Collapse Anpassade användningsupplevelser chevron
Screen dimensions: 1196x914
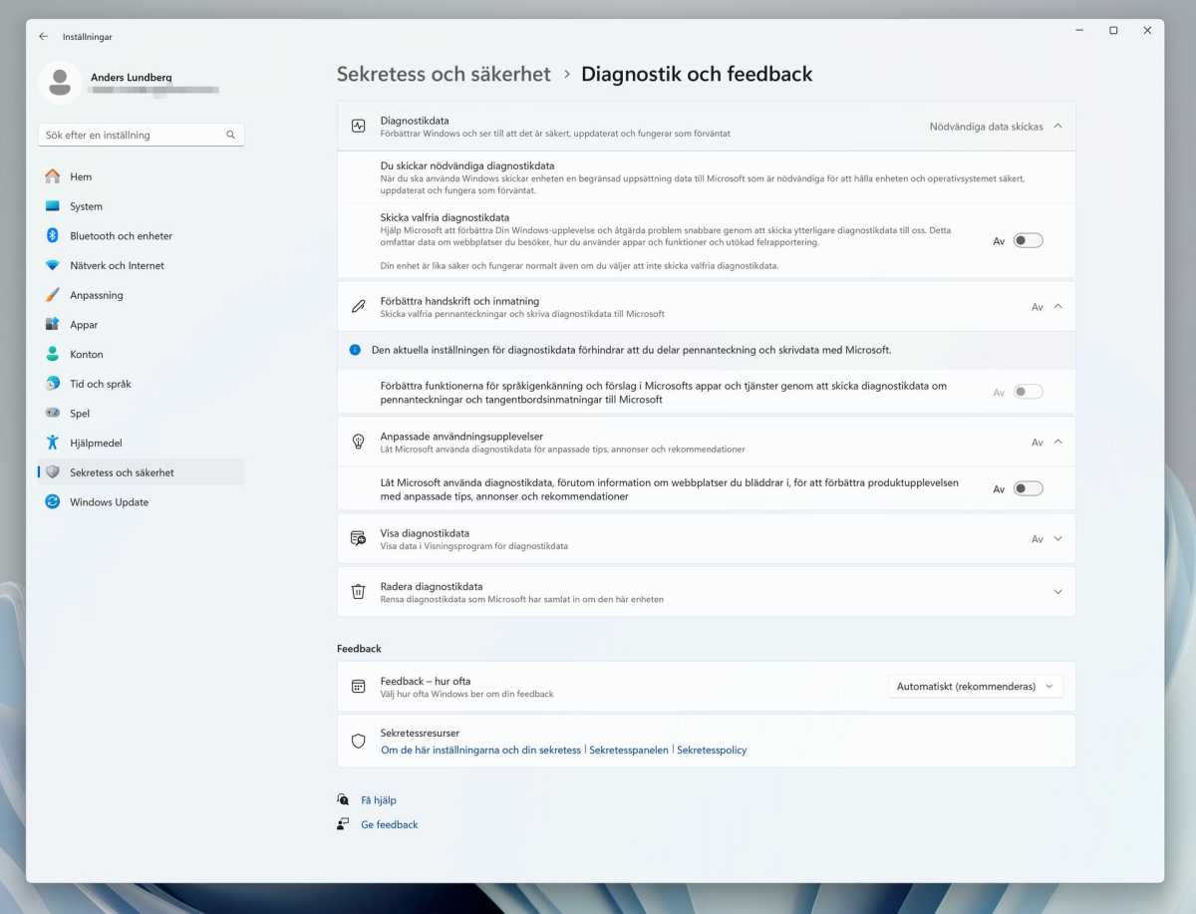(x=1057, y=442)
